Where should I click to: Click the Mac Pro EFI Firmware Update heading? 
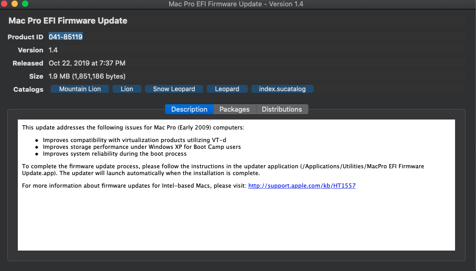coord(68,21)
